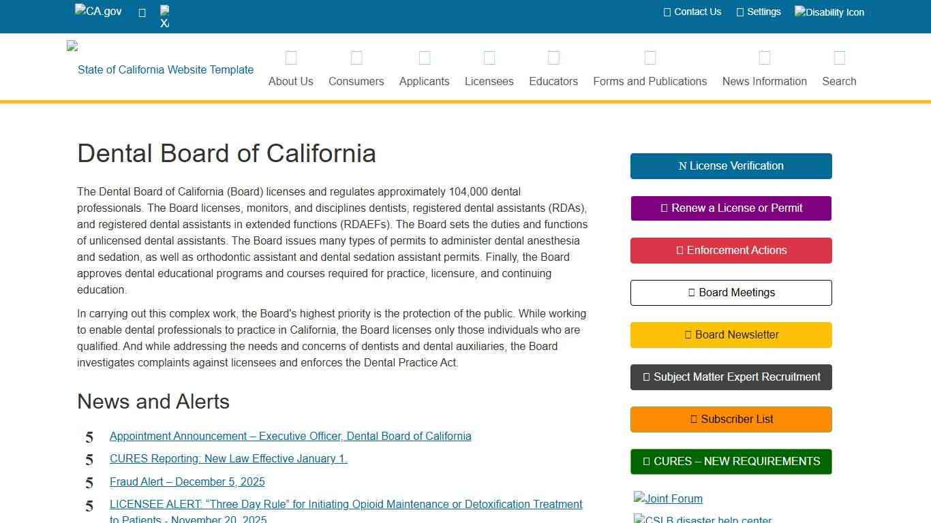Image resolution: width=931 pixels, height=523 pixels.
Task: Click the Renew a License or Permit button
Action: click(731, 208)
